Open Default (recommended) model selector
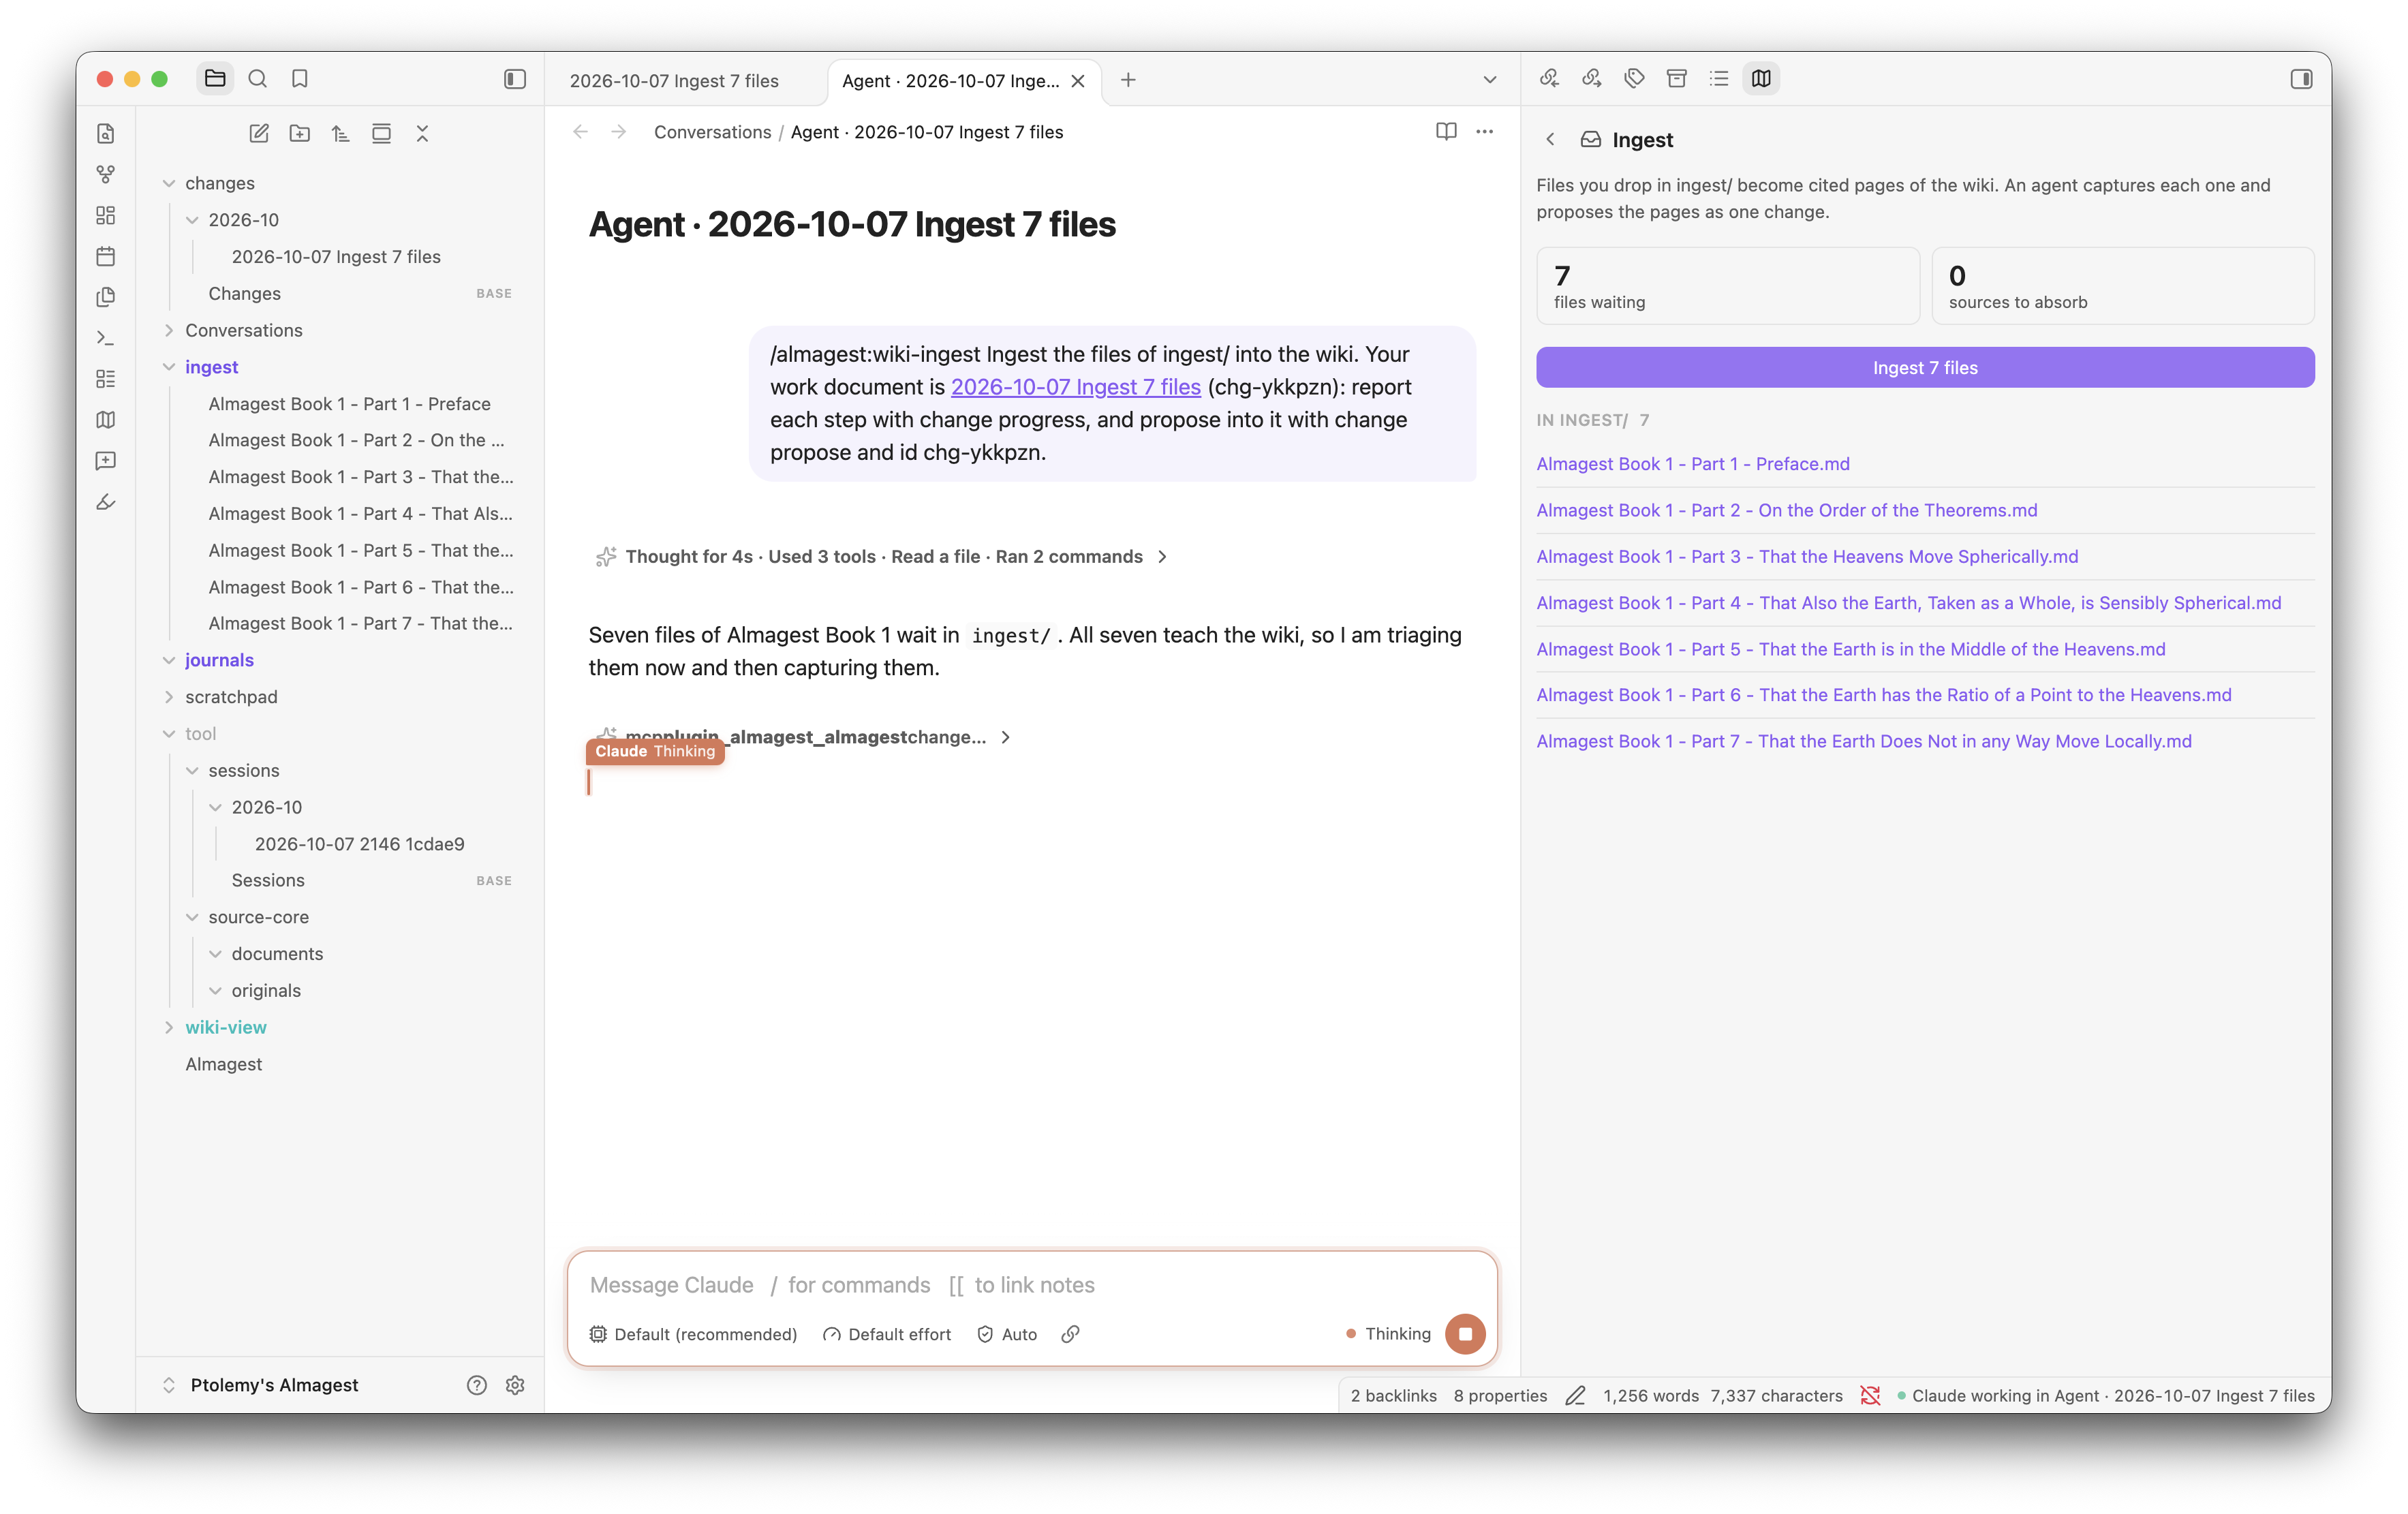 (x=693, y=1334)
